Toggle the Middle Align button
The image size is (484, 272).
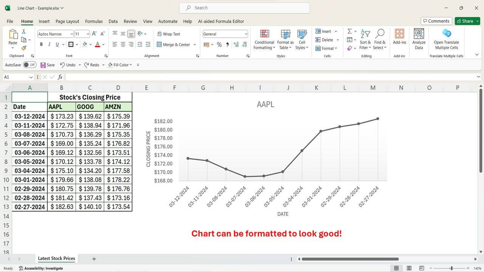click(x=123, y=34)
